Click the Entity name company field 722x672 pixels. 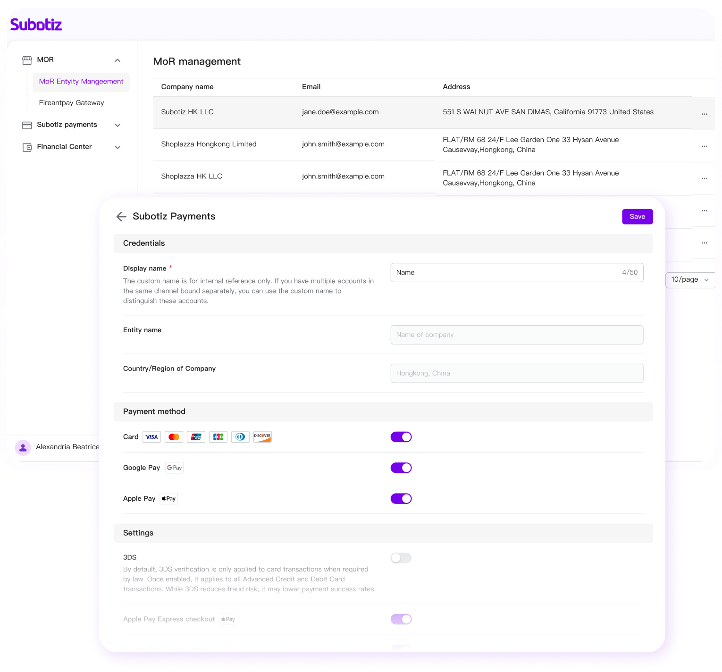517,335
